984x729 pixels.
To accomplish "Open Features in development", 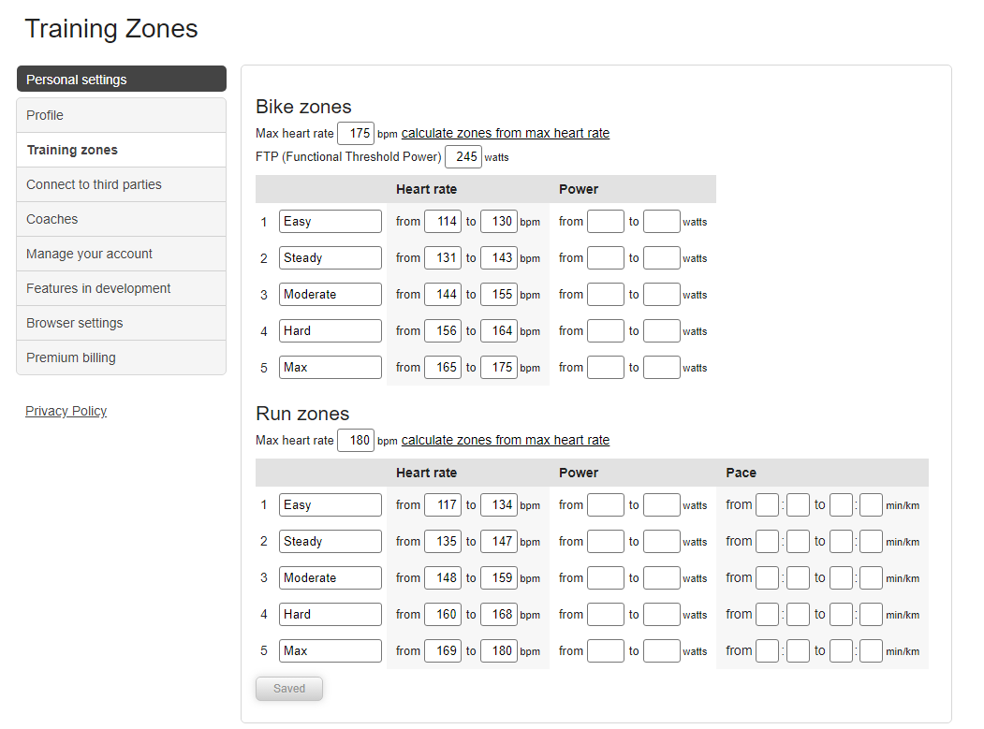I will coord(97,287).
